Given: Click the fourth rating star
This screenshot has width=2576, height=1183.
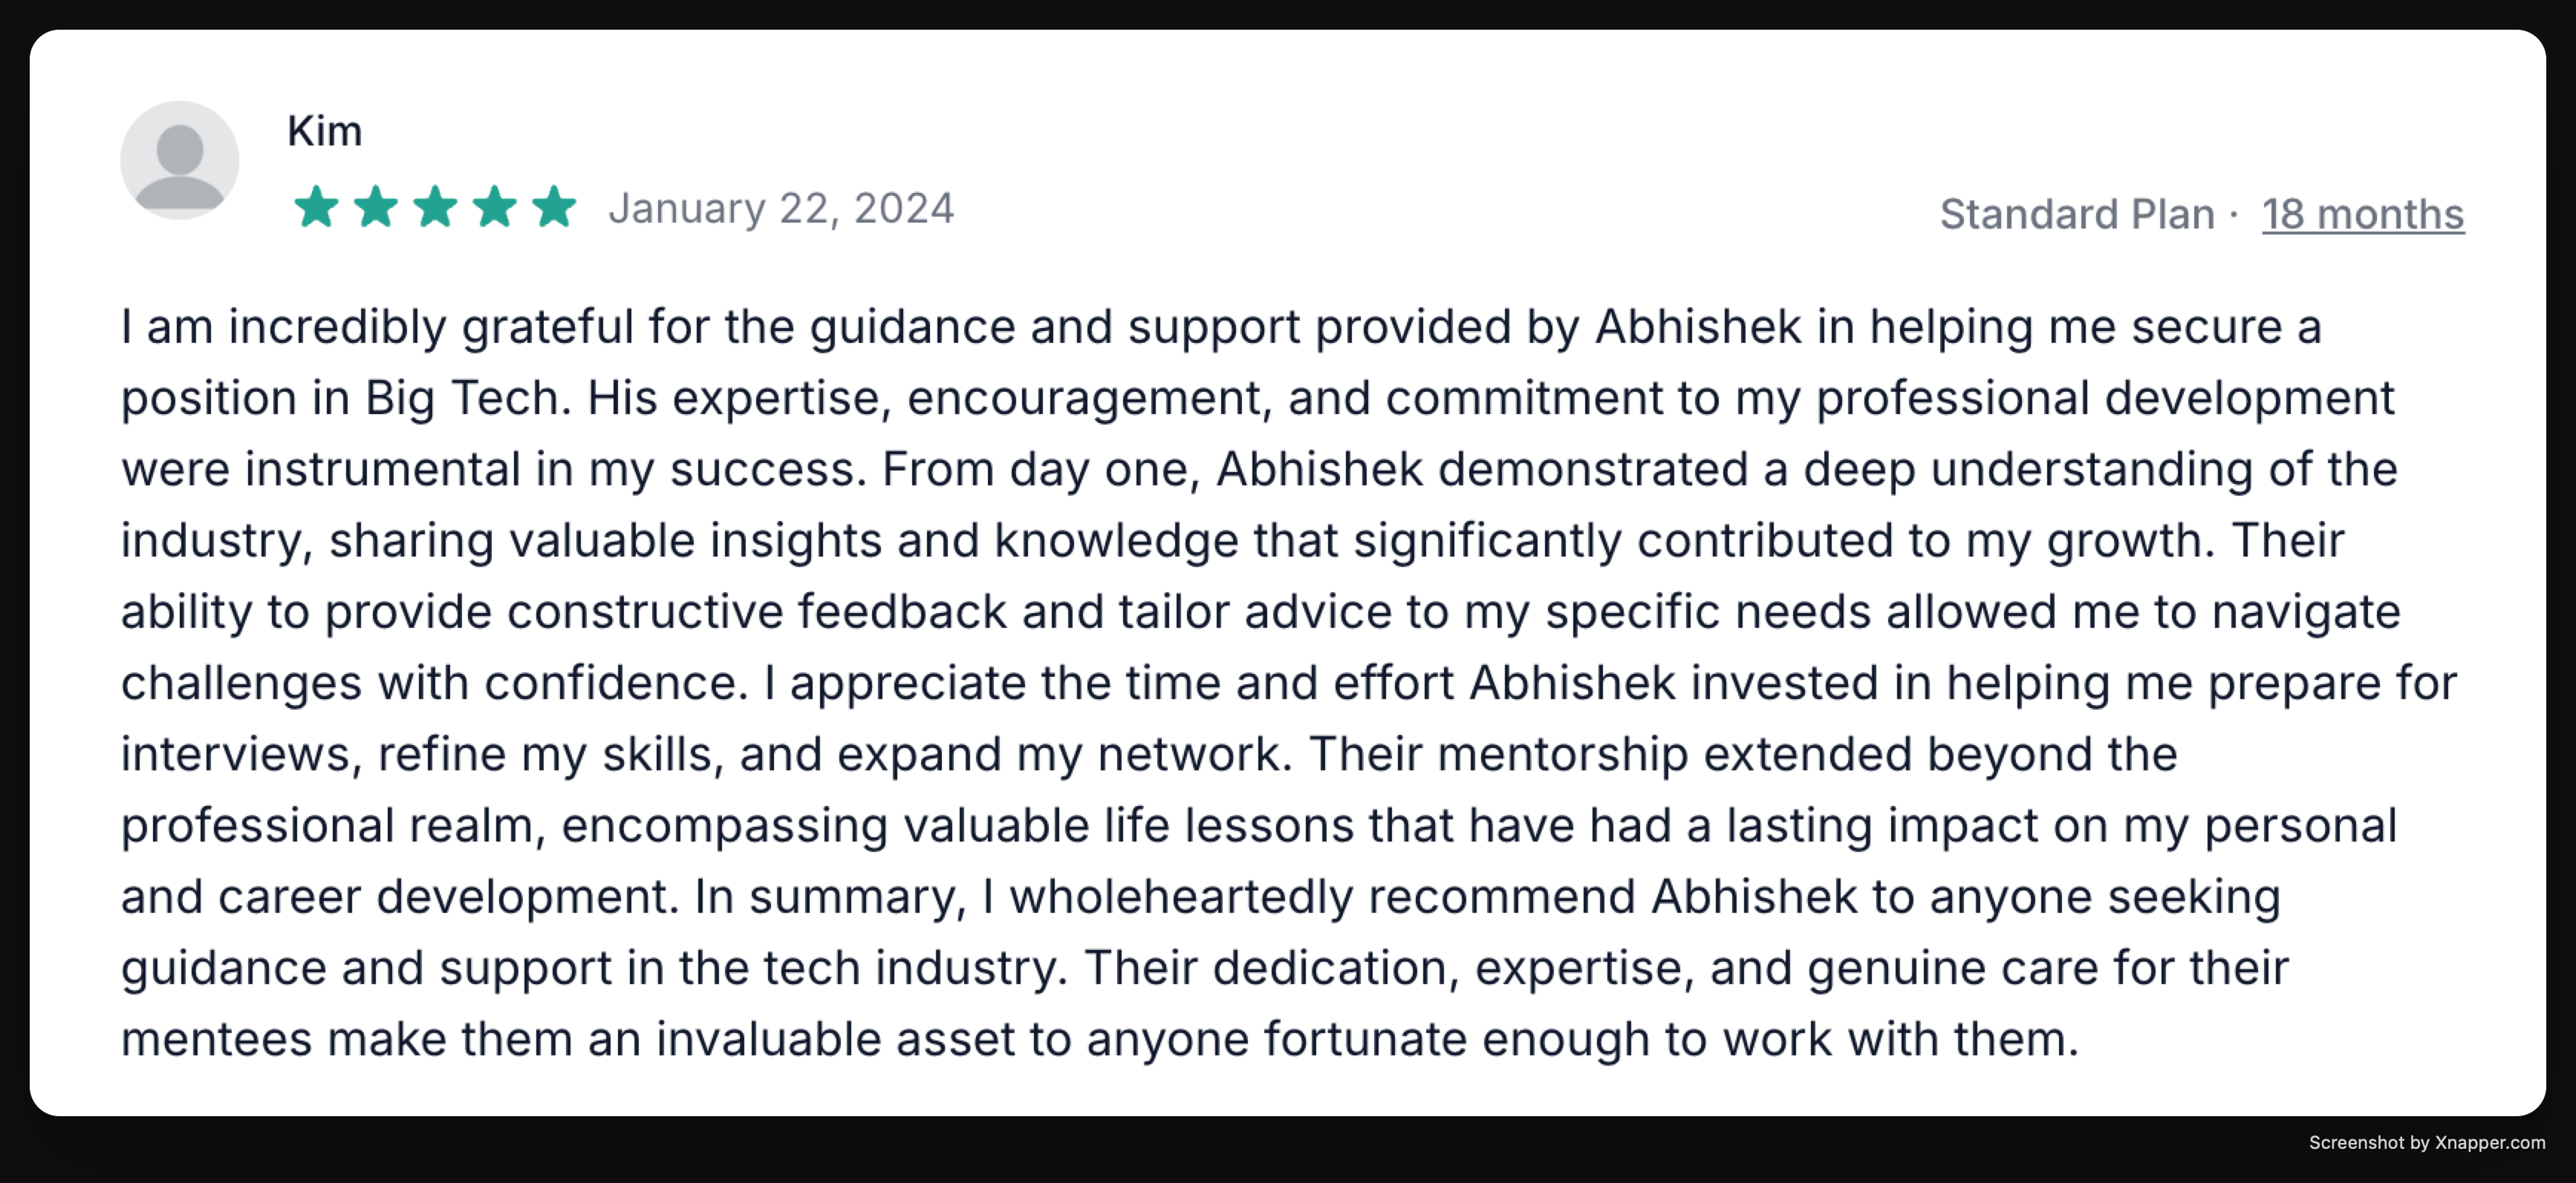Looking at the screenshot, I should click(494, 208).
